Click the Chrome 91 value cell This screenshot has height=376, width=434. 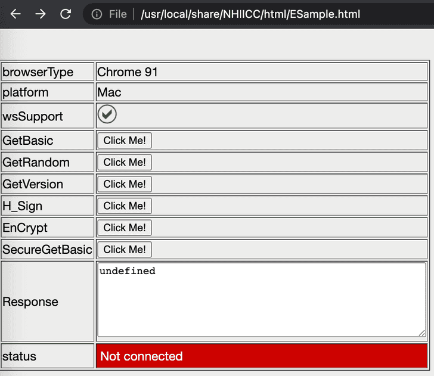click(x=261, y=72)
